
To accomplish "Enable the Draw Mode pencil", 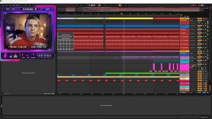I will (x=191, y=5).
